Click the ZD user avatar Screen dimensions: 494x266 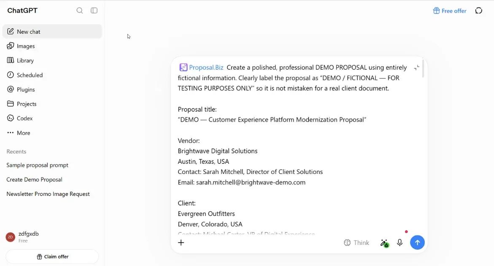click(11, 237)
